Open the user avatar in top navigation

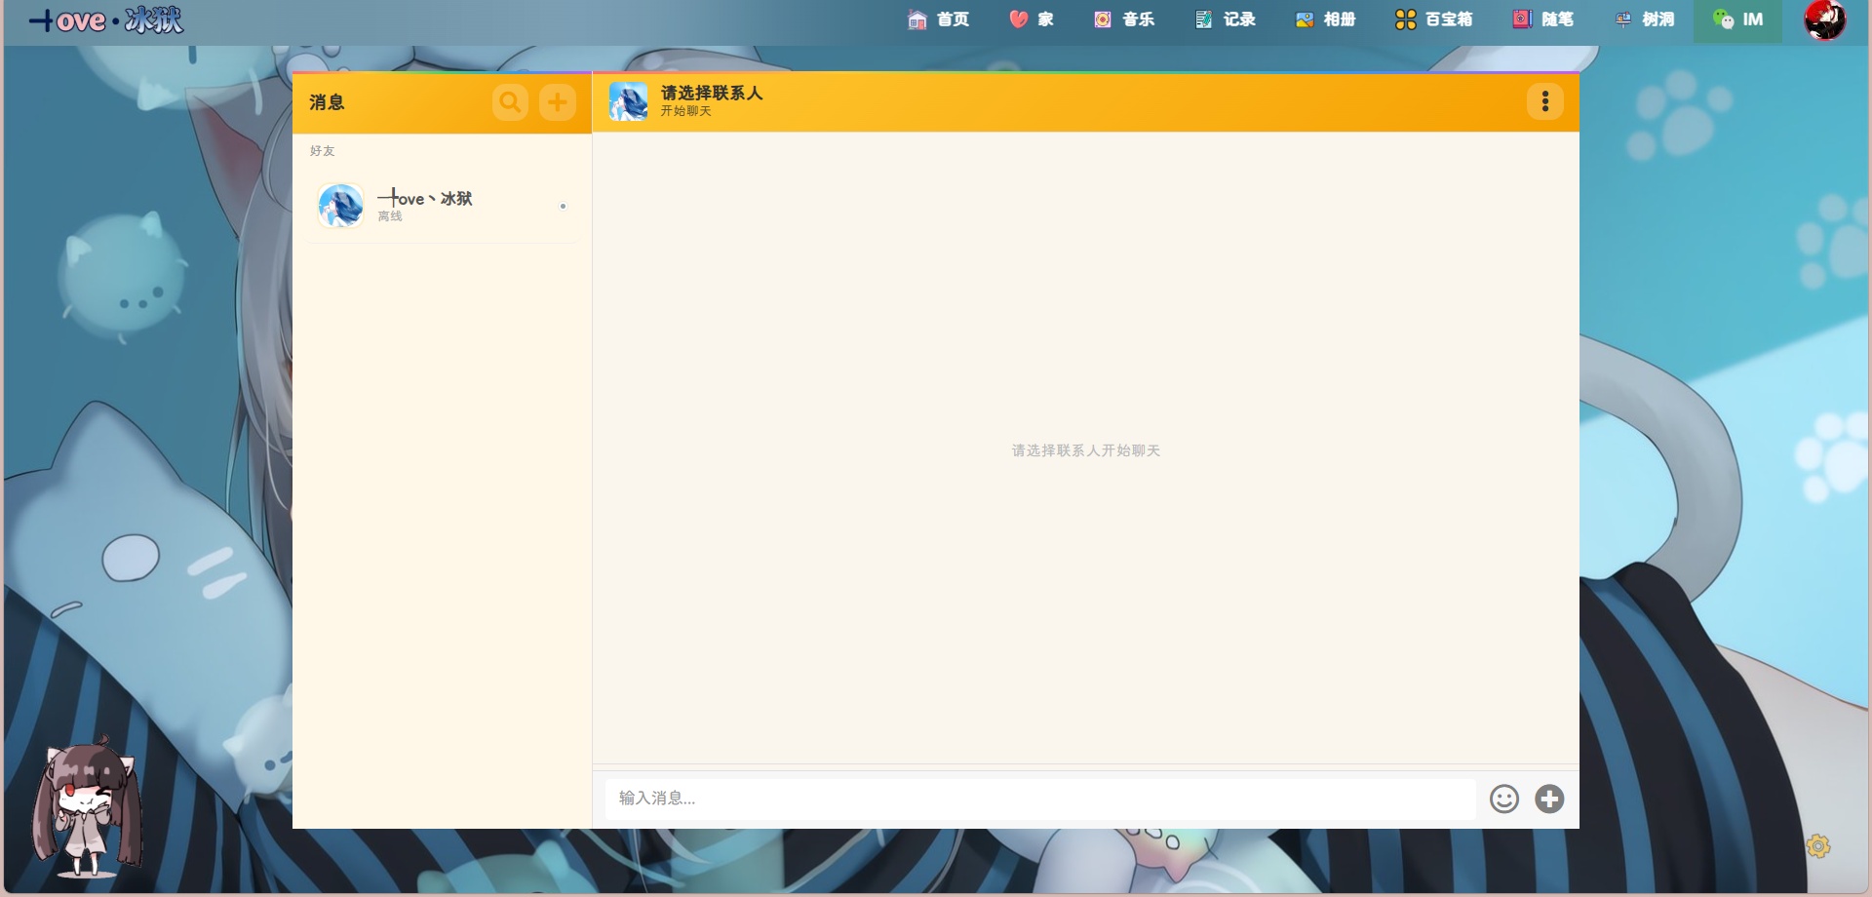tap(1825, 19)
